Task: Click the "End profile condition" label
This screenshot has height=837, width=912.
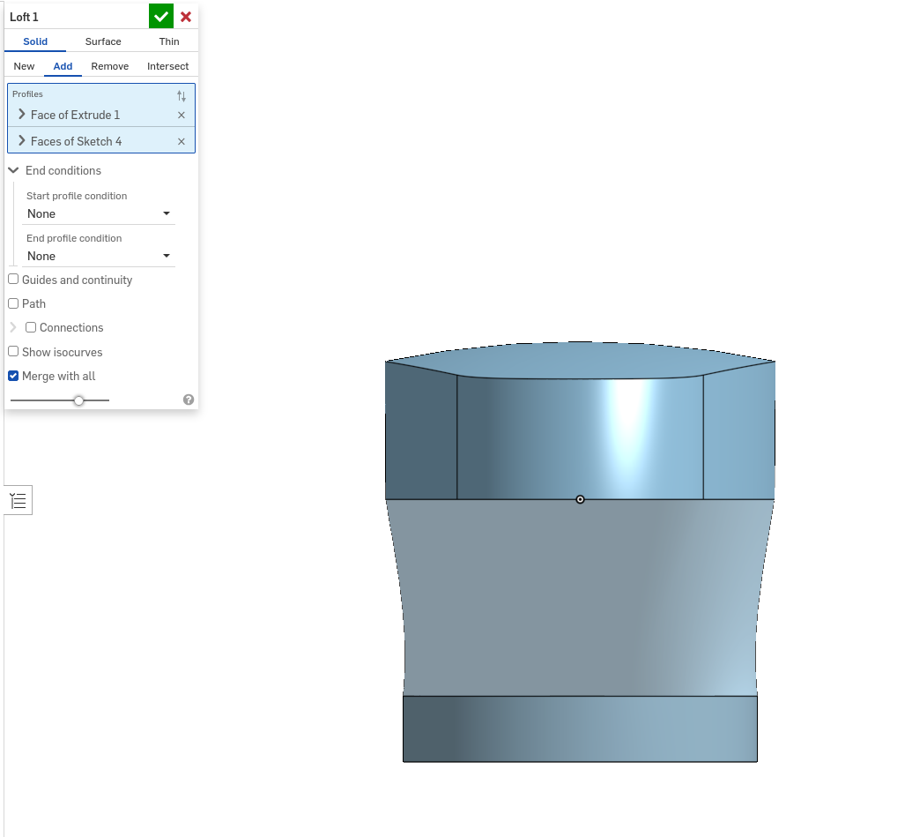Action: (74, 238)
